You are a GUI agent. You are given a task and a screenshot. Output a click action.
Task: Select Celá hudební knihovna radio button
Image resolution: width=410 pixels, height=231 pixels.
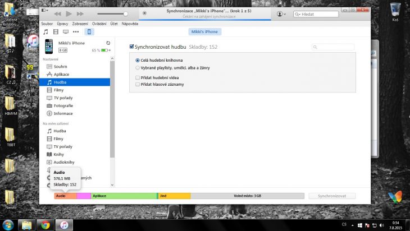point(138,61)
